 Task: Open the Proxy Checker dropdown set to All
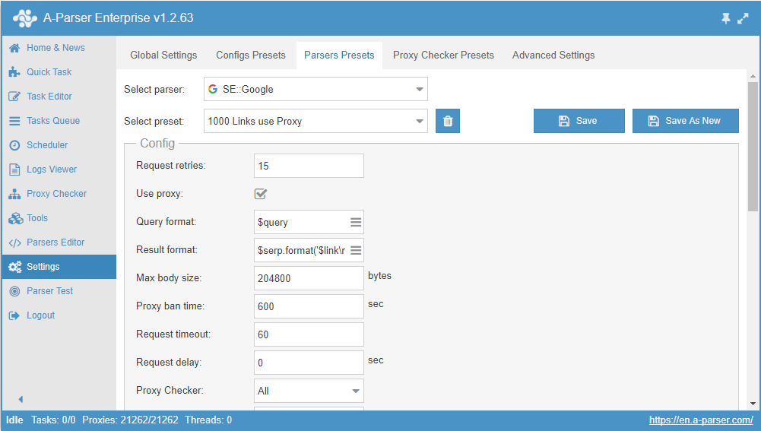[309, 391]
